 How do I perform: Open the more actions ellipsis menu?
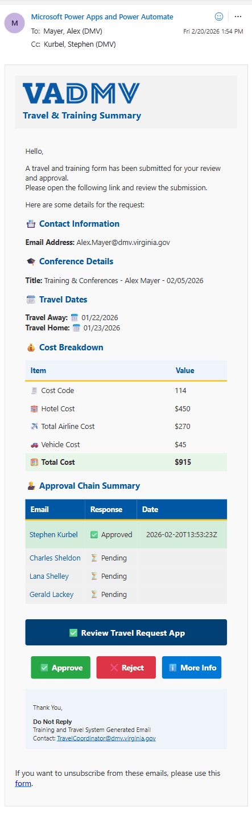(x=238, y=17)
